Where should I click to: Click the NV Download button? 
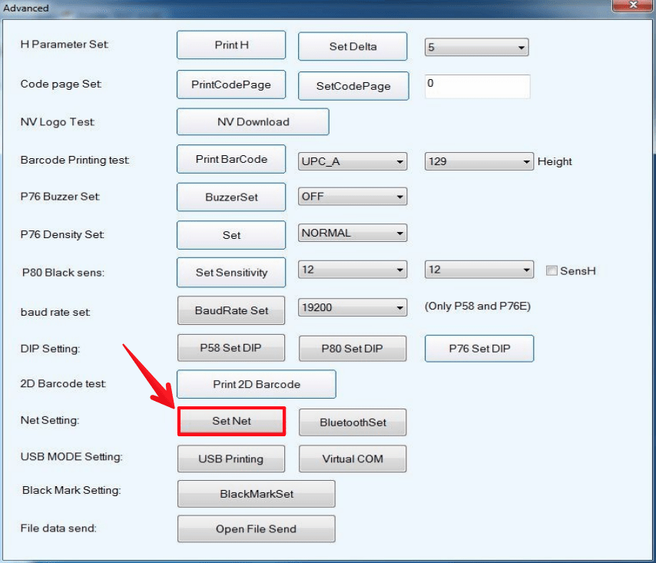tap(253, 121)
